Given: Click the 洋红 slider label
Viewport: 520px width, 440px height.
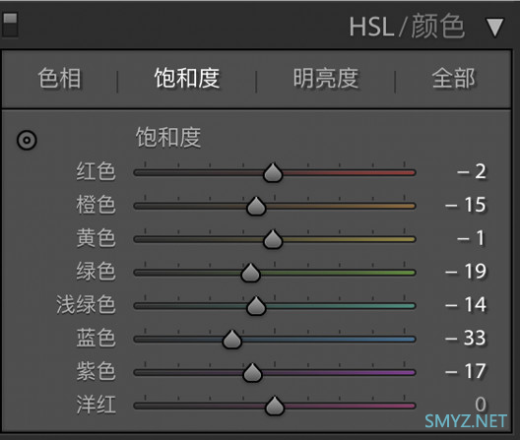Looking at the screenshot, I should 96,405.
